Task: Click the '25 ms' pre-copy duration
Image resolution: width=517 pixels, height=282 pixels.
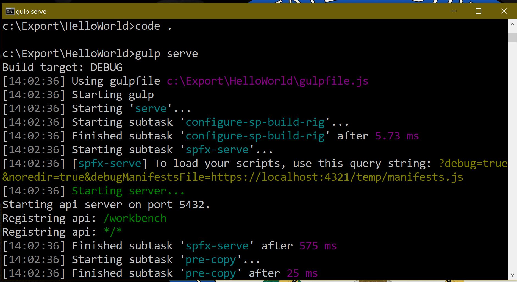Action: [302, 273]
